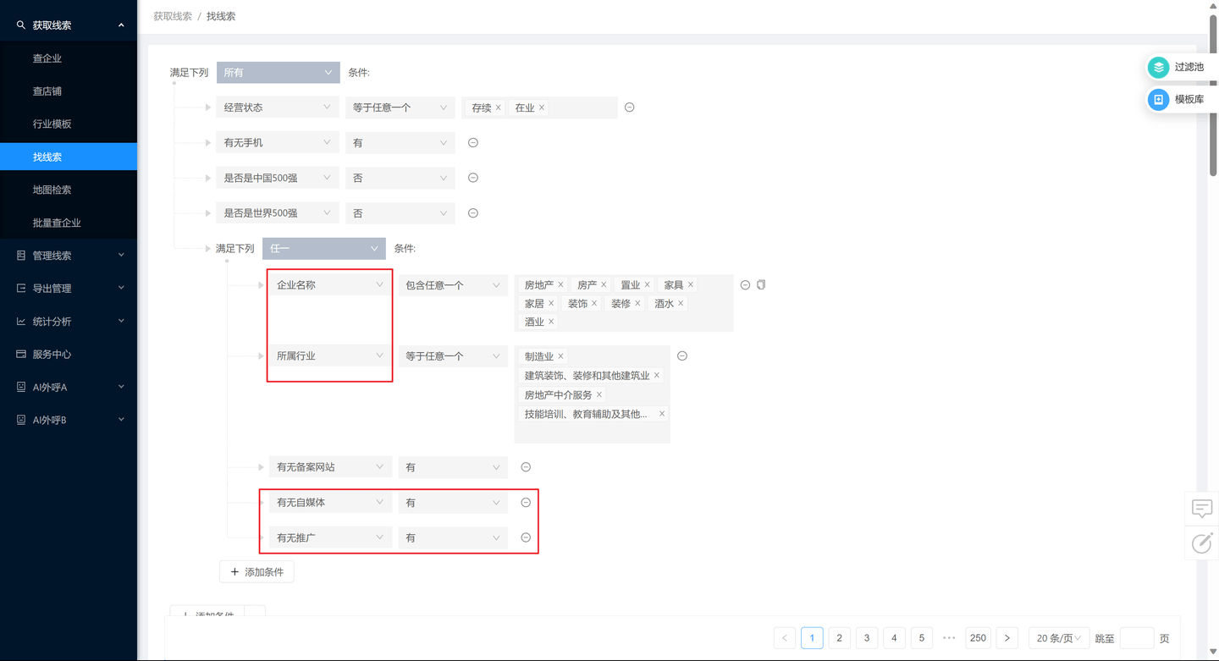Open 批量查企业 in the sidebar

69,223
